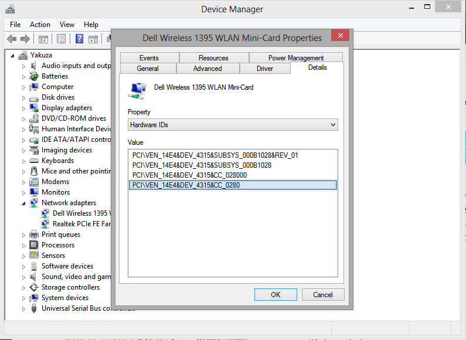Select hardware ID ending SUBSYS_000B1028
The height and width of the screenshot is (340, 466).
[x=233, y=165]
